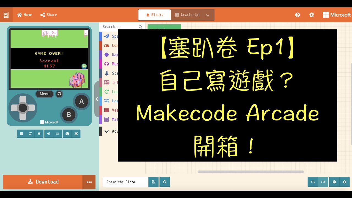Zoom out of the workspace
The width and height of the screenshot is (352, 198).
click(x=334, y=182)
